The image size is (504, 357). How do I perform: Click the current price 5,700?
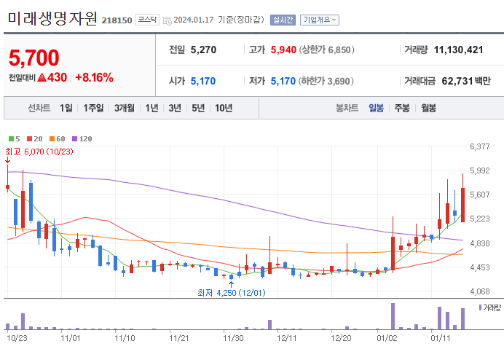[34, 58]
